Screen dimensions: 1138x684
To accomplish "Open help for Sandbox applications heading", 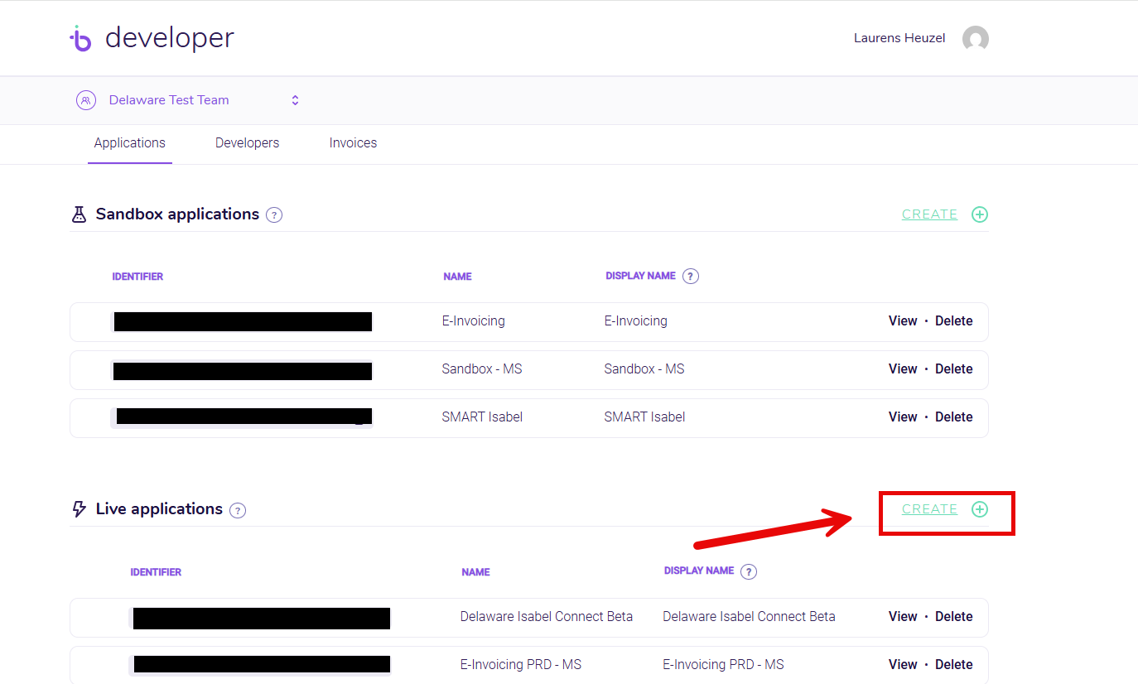I will [x=274, y=215].
